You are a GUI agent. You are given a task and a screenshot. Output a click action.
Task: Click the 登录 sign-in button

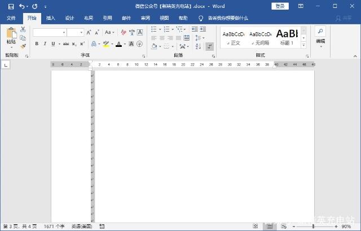tap(280, 6)
